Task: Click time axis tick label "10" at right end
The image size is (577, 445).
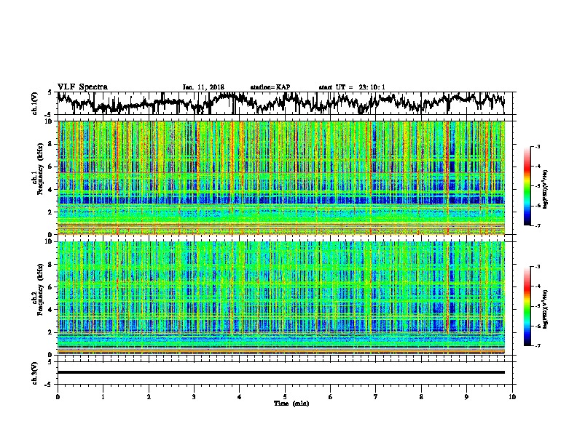Action: tap(512, 397)
